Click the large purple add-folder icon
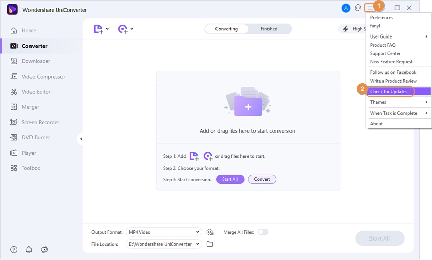 (x=248, y=105)
